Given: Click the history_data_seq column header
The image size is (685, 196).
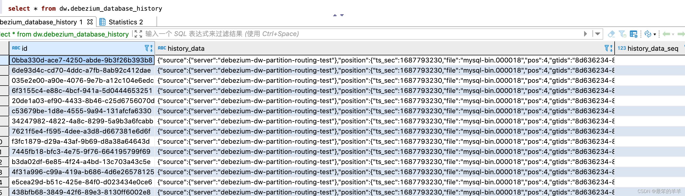Looking at the screenshot, I should pyautogui.click(x=650, y=48).
